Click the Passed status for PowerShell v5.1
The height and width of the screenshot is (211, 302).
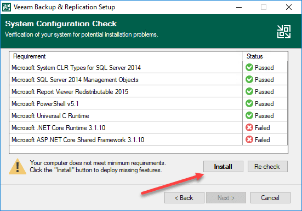[264, 104]
